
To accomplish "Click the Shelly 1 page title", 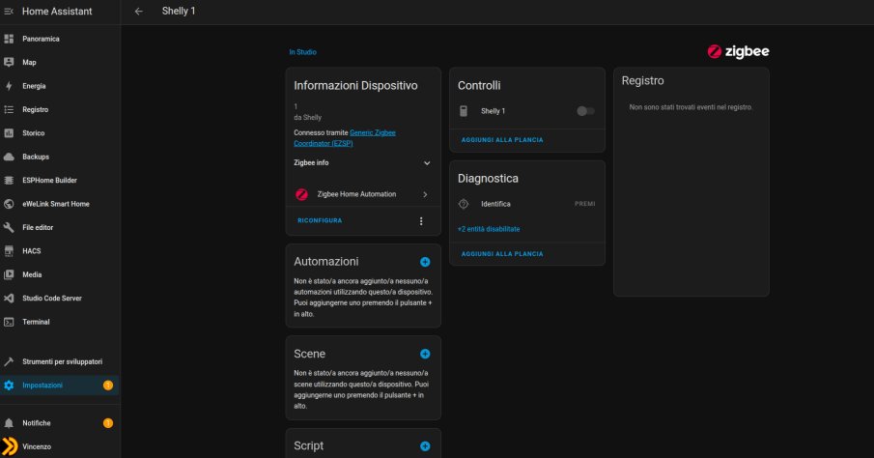I will point(179,11).
